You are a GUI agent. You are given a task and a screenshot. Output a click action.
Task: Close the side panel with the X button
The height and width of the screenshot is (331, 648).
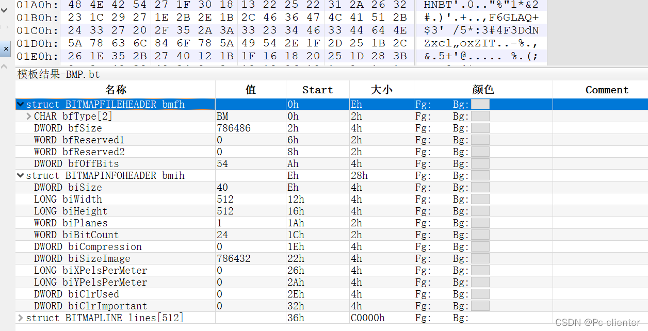click(6, 49)
